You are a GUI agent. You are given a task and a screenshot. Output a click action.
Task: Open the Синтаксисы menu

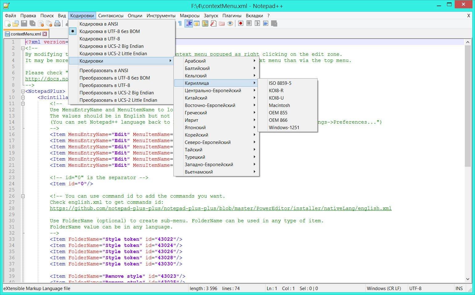[111, 15]
